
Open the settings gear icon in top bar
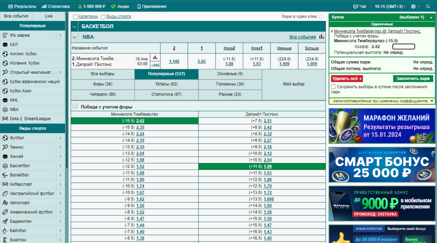[413, 6]
